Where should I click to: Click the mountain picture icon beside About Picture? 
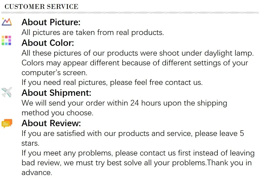(x=7, y=22)
